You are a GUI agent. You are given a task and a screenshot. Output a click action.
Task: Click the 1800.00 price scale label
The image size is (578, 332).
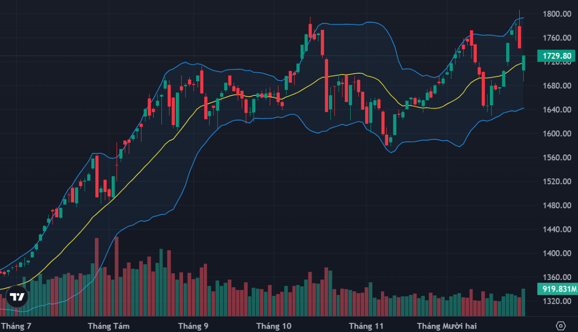557,13
